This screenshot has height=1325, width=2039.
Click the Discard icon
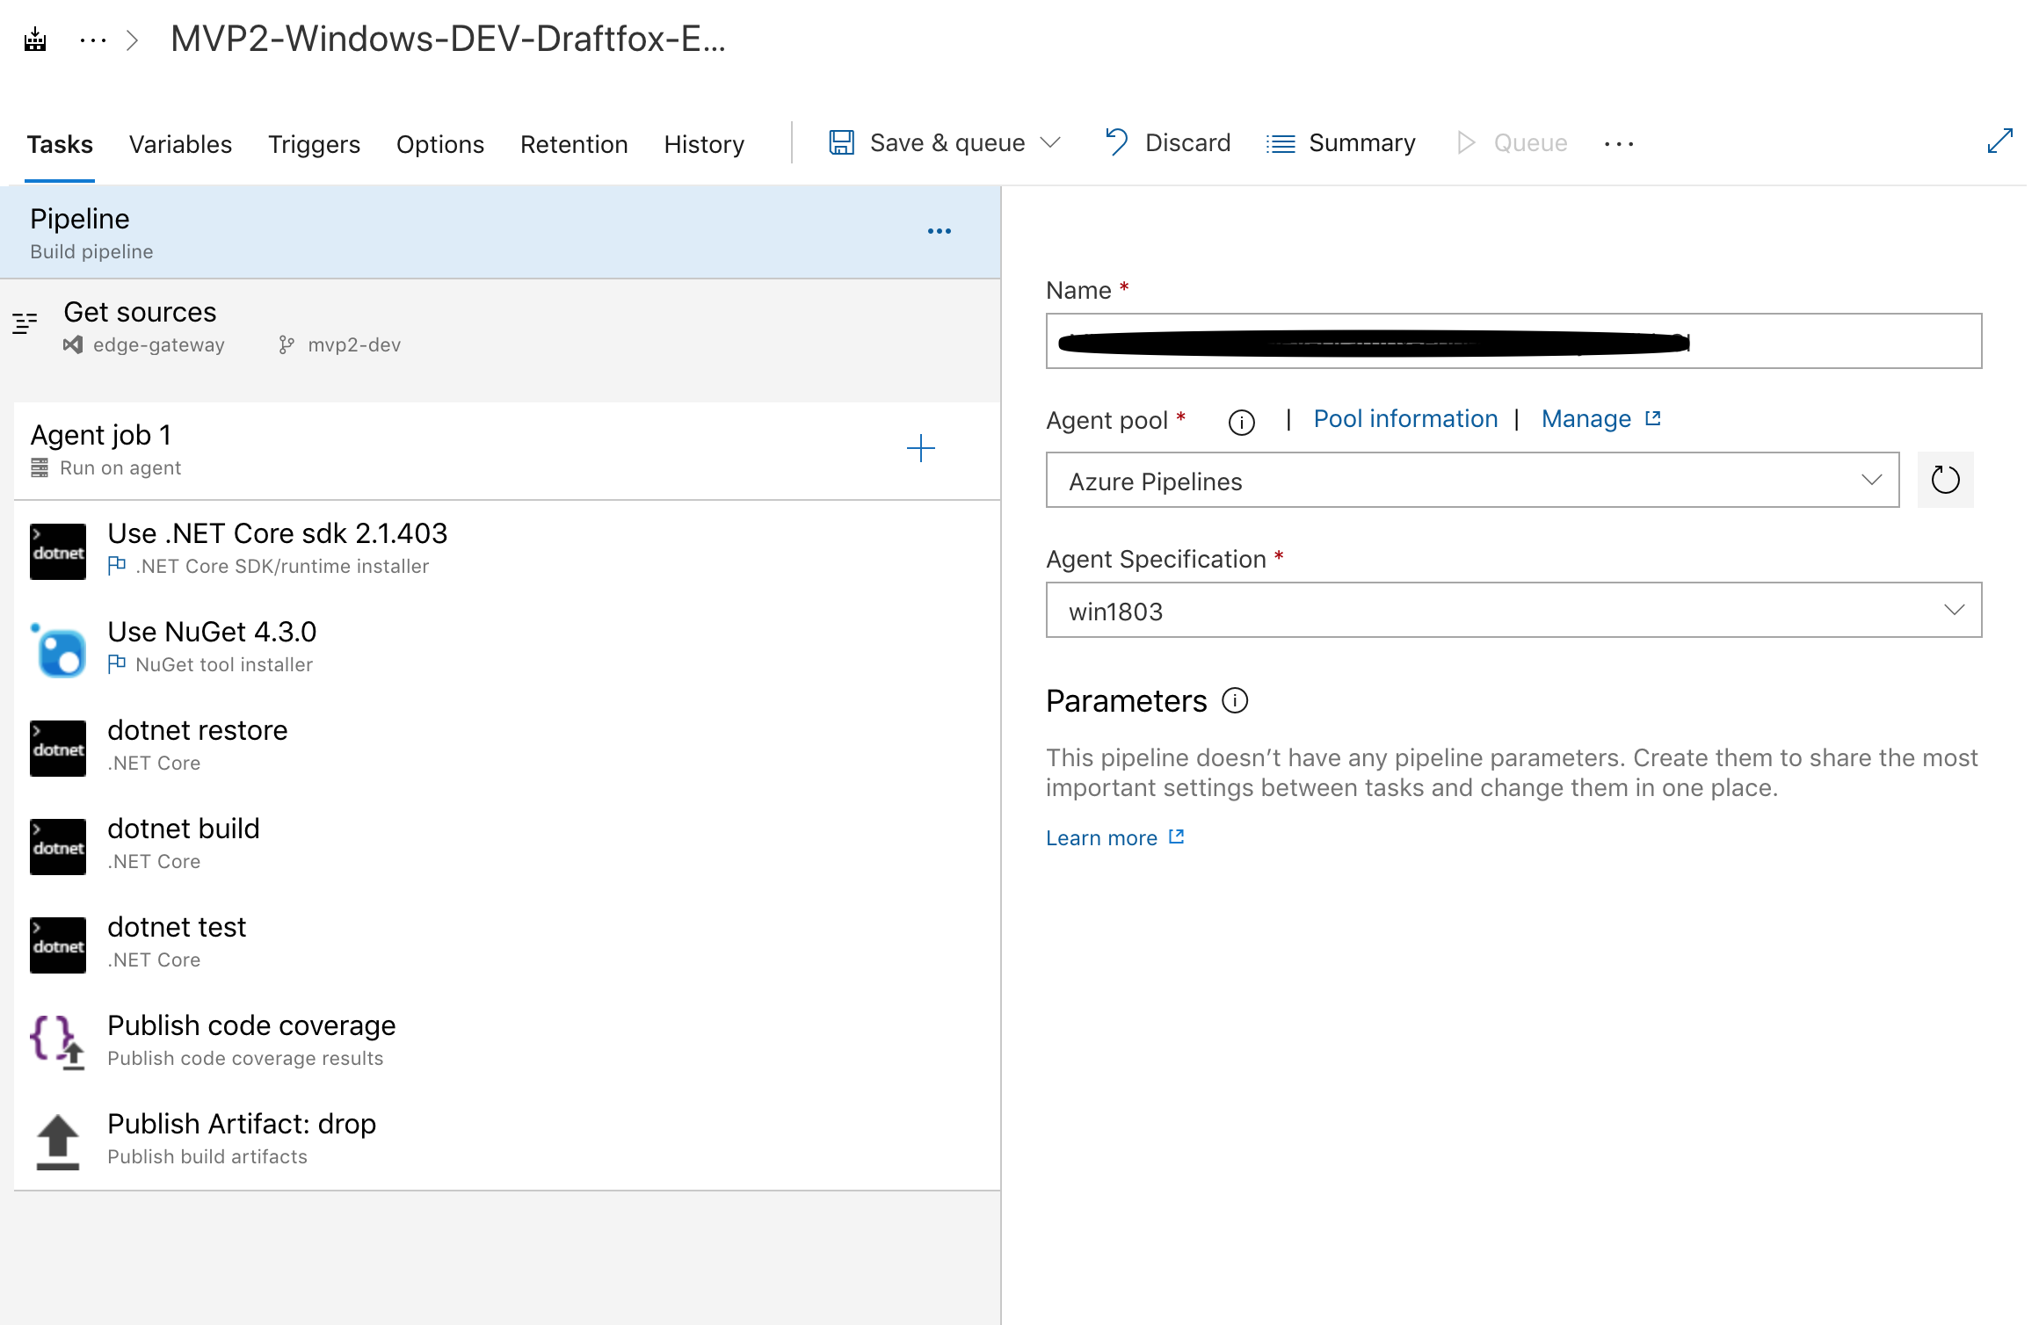point(1114,142)
